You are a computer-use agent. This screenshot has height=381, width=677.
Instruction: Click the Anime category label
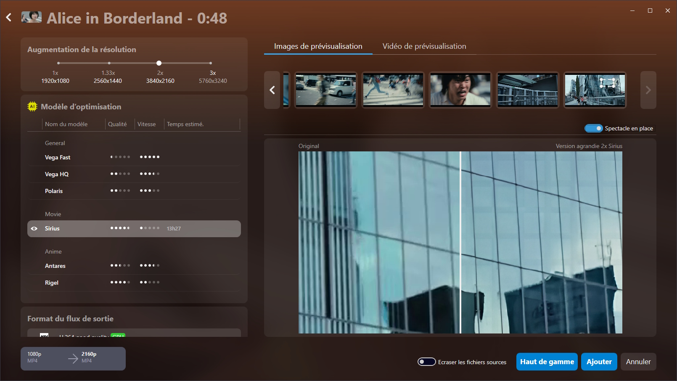point(53,251)
